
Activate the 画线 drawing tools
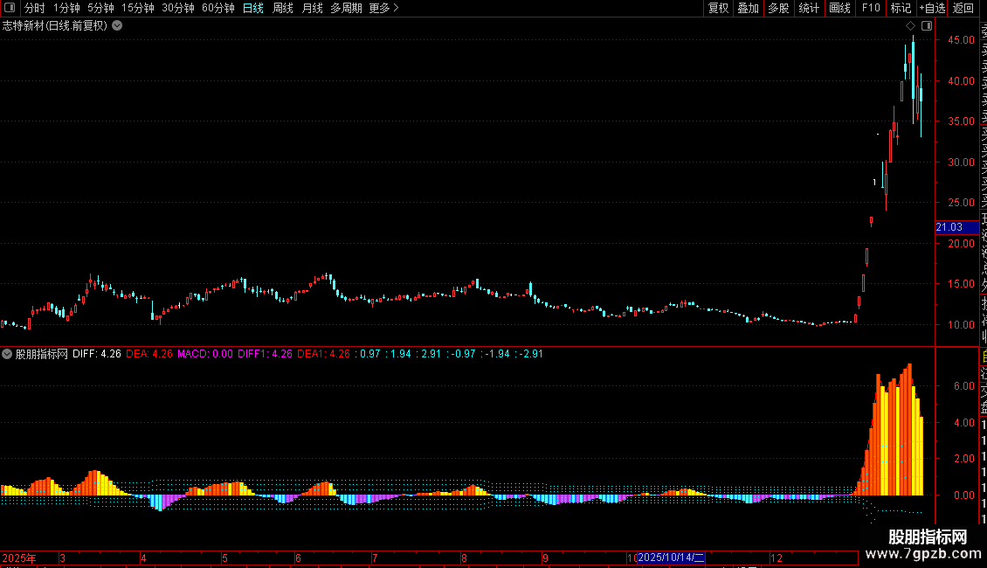coord(839,8)
